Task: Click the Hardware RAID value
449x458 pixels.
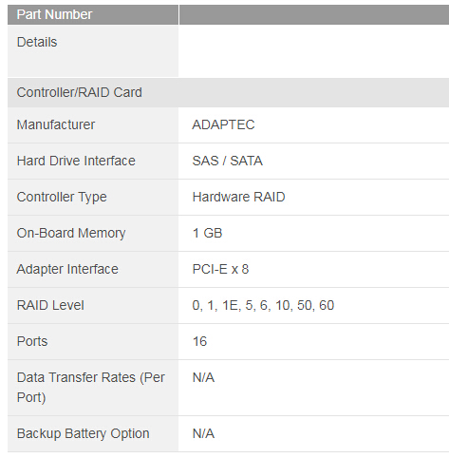Action: tap(239, 197)
